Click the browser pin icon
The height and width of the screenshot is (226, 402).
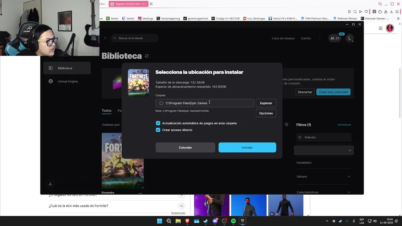[x=349, y=12]
